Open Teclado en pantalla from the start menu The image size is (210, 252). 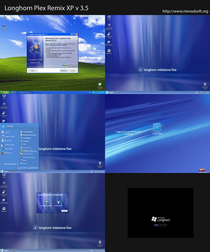click(8, 136)
